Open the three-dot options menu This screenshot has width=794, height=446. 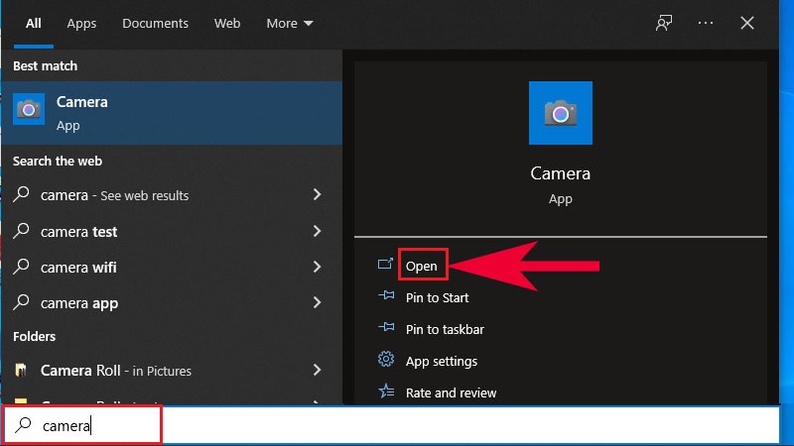(x=706, y=23)
